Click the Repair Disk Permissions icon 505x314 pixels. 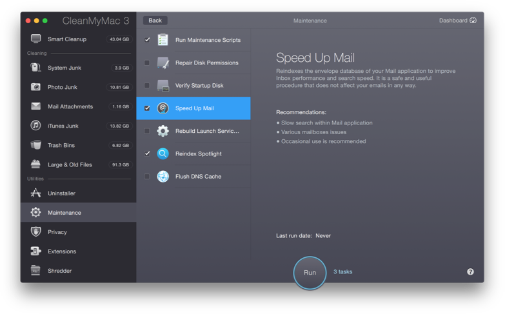pos(163,63)
